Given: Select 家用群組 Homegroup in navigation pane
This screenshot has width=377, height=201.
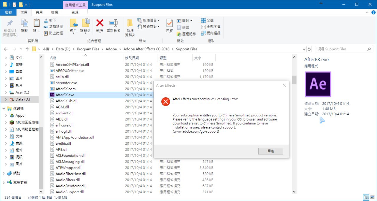Looking at the screenshot, I should point(20,182).
